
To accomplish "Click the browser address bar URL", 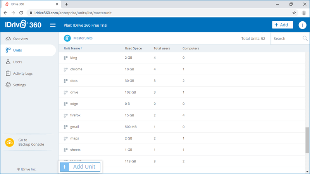I will 73,13.
